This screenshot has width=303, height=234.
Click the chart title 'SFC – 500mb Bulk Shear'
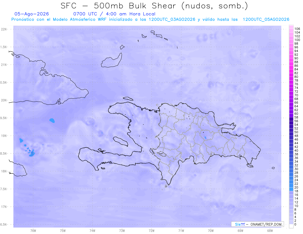[x=120, y=6]
